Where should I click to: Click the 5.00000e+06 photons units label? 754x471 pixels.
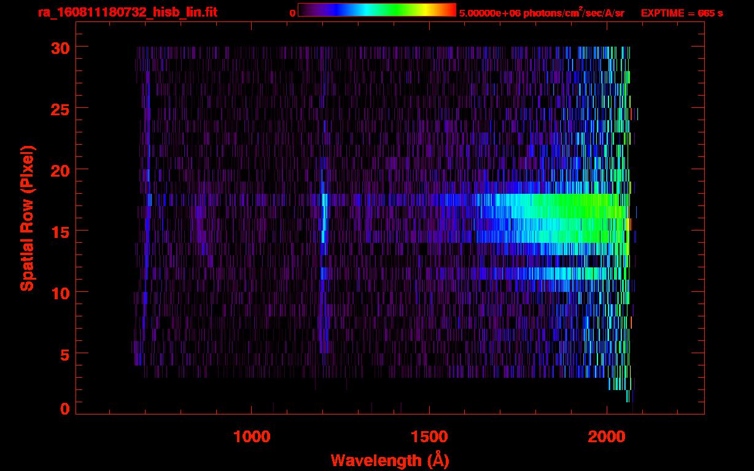[x=542, y=13]
